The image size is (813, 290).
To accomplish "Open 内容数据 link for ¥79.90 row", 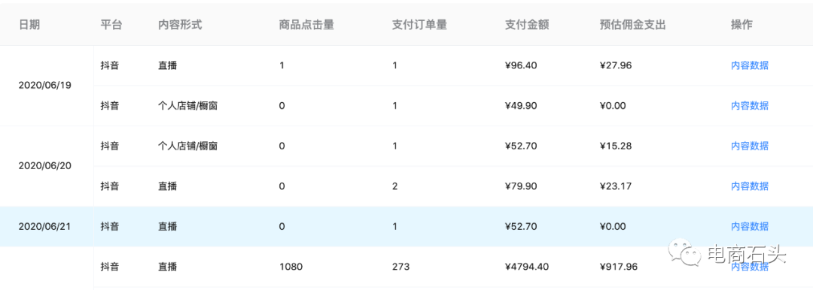I will click(750, 186).
